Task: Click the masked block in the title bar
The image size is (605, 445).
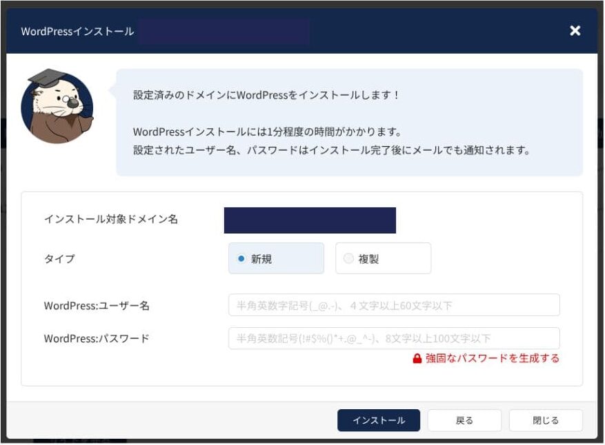Action: tap(224, 32)
